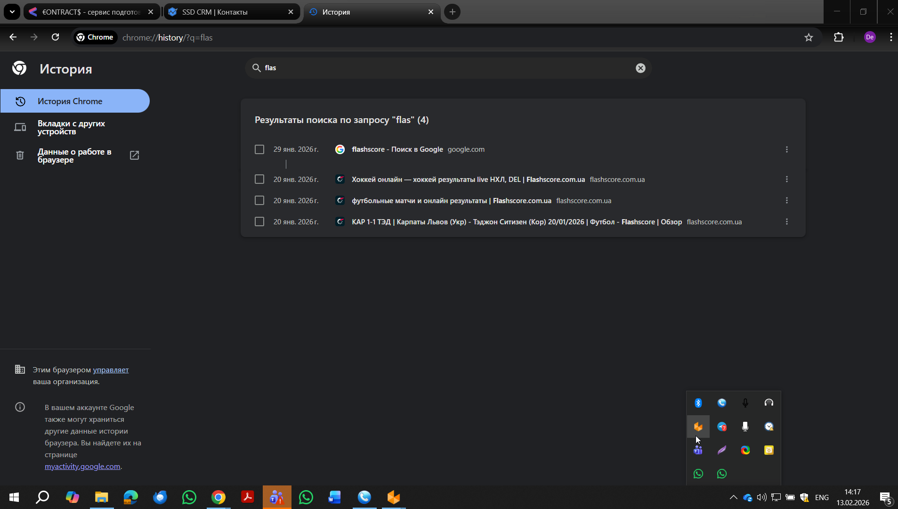The width and height of the screenshot is (898, 509).
Task: Open more actions for the Хоккей онлайн entry
Action: tap(786, 179)
